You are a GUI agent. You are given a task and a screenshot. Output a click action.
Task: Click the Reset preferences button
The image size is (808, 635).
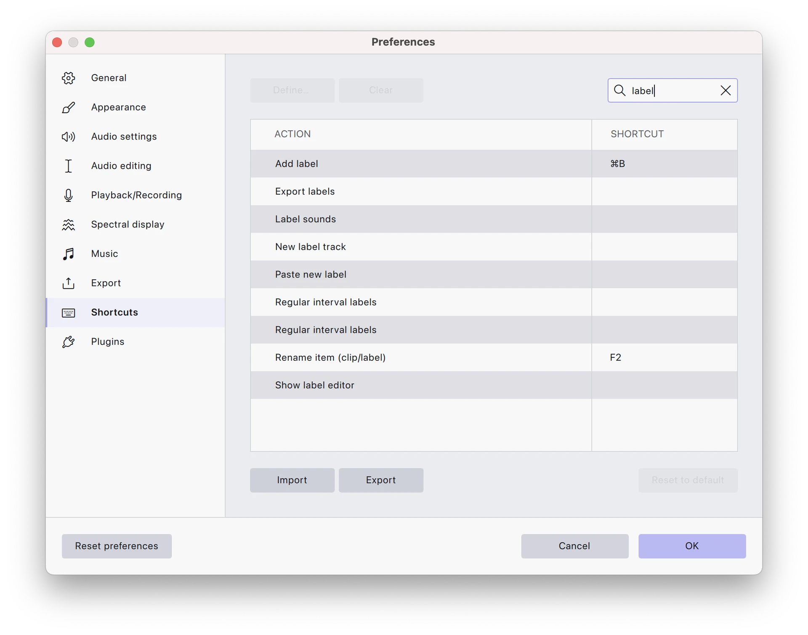pos(117,546)
